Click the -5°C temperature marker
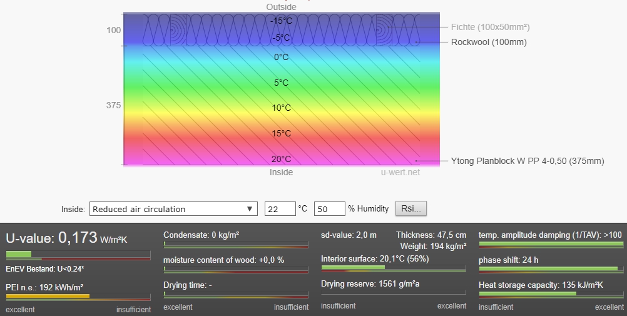The height and width of the screenshot is (316, 627). click(281, 38)
